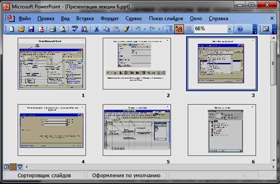Open Print Preview from the toolbar
280x184 pixels.
[x=63, y=29]
